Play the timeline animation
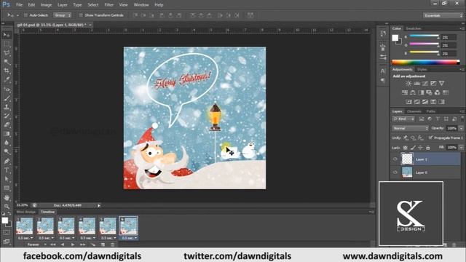 pos(73,245)
